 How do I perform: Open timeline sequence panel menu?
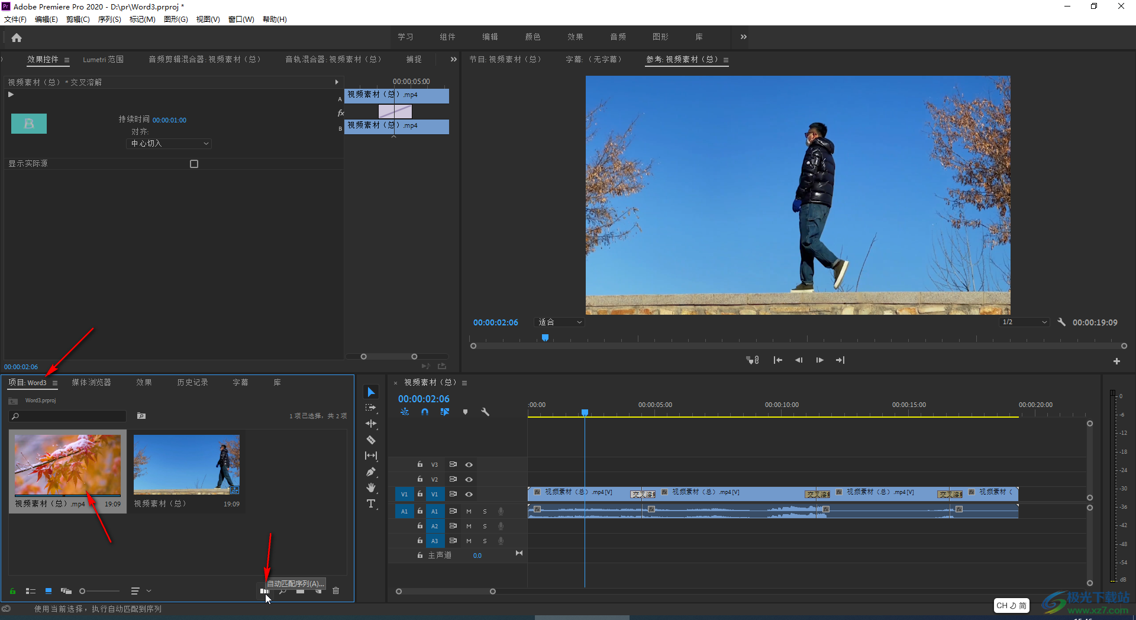pos(464,383)
